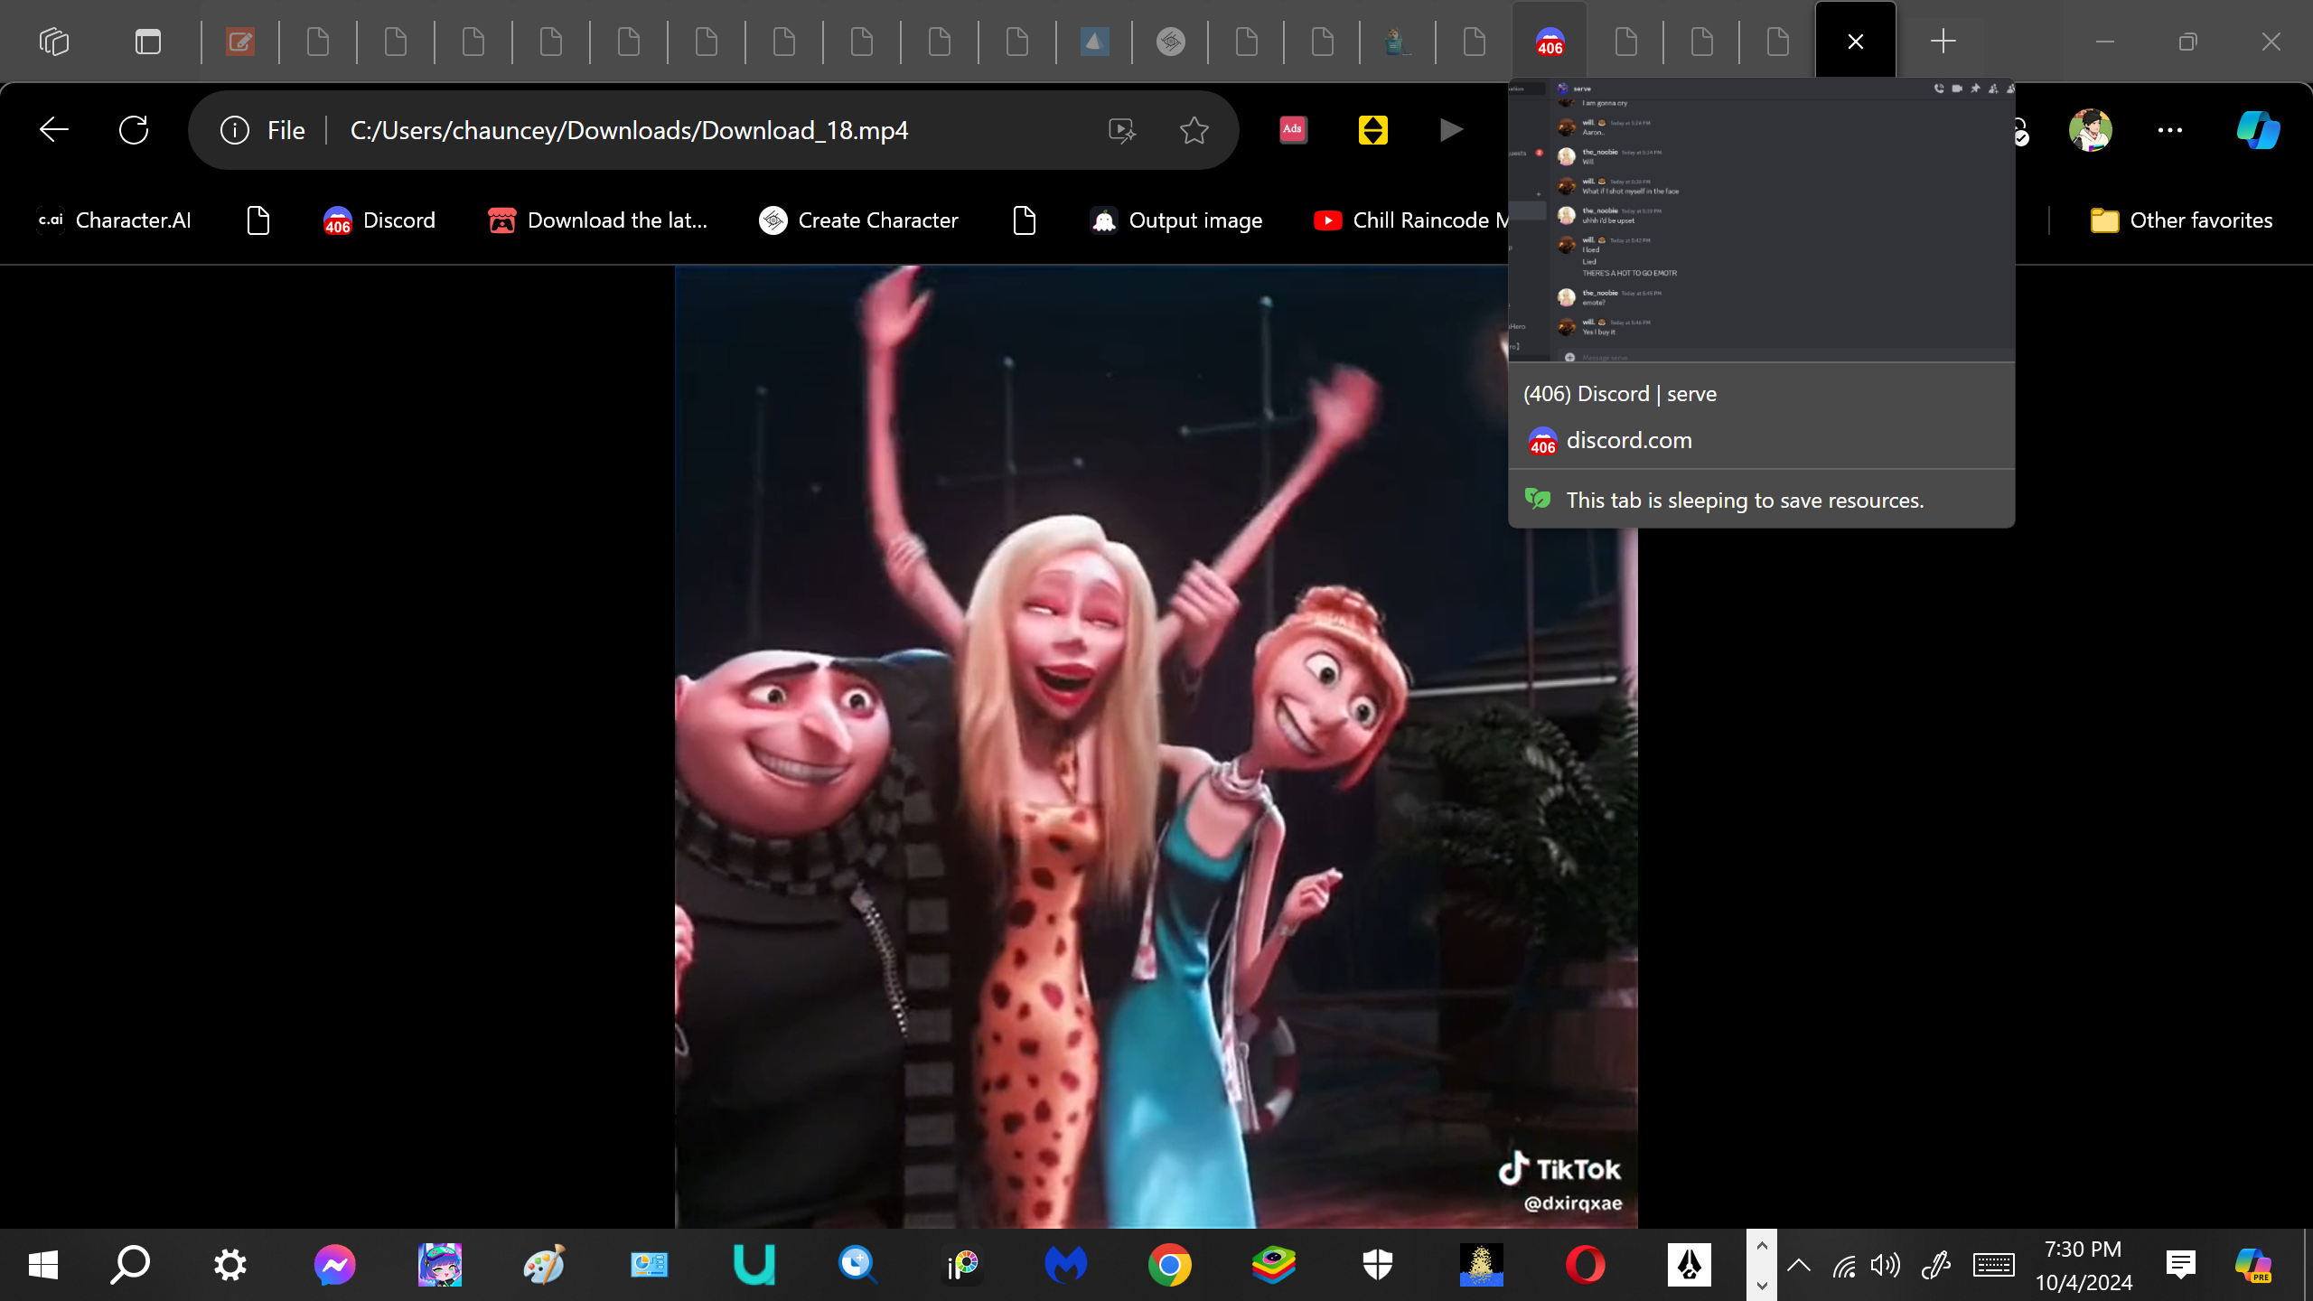
Task: Refresh the current page
Action: tap(134, 130)
